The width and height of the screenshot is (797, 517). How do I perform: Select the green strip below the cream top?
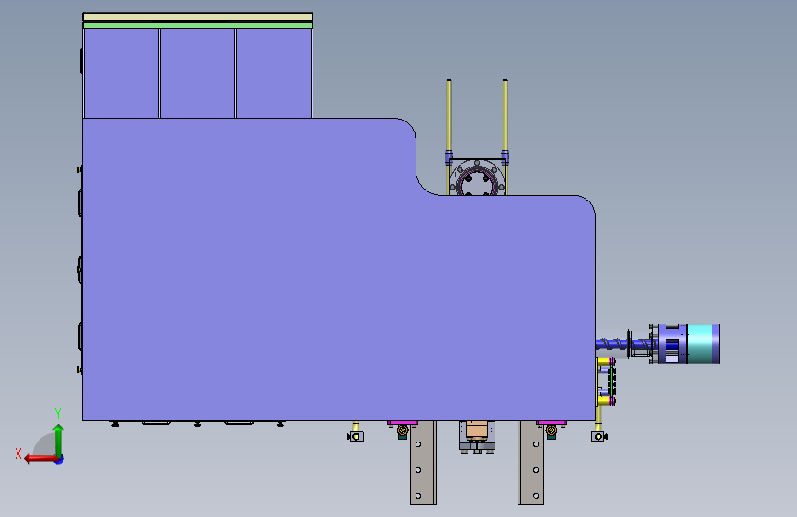[x=198, y=25]
